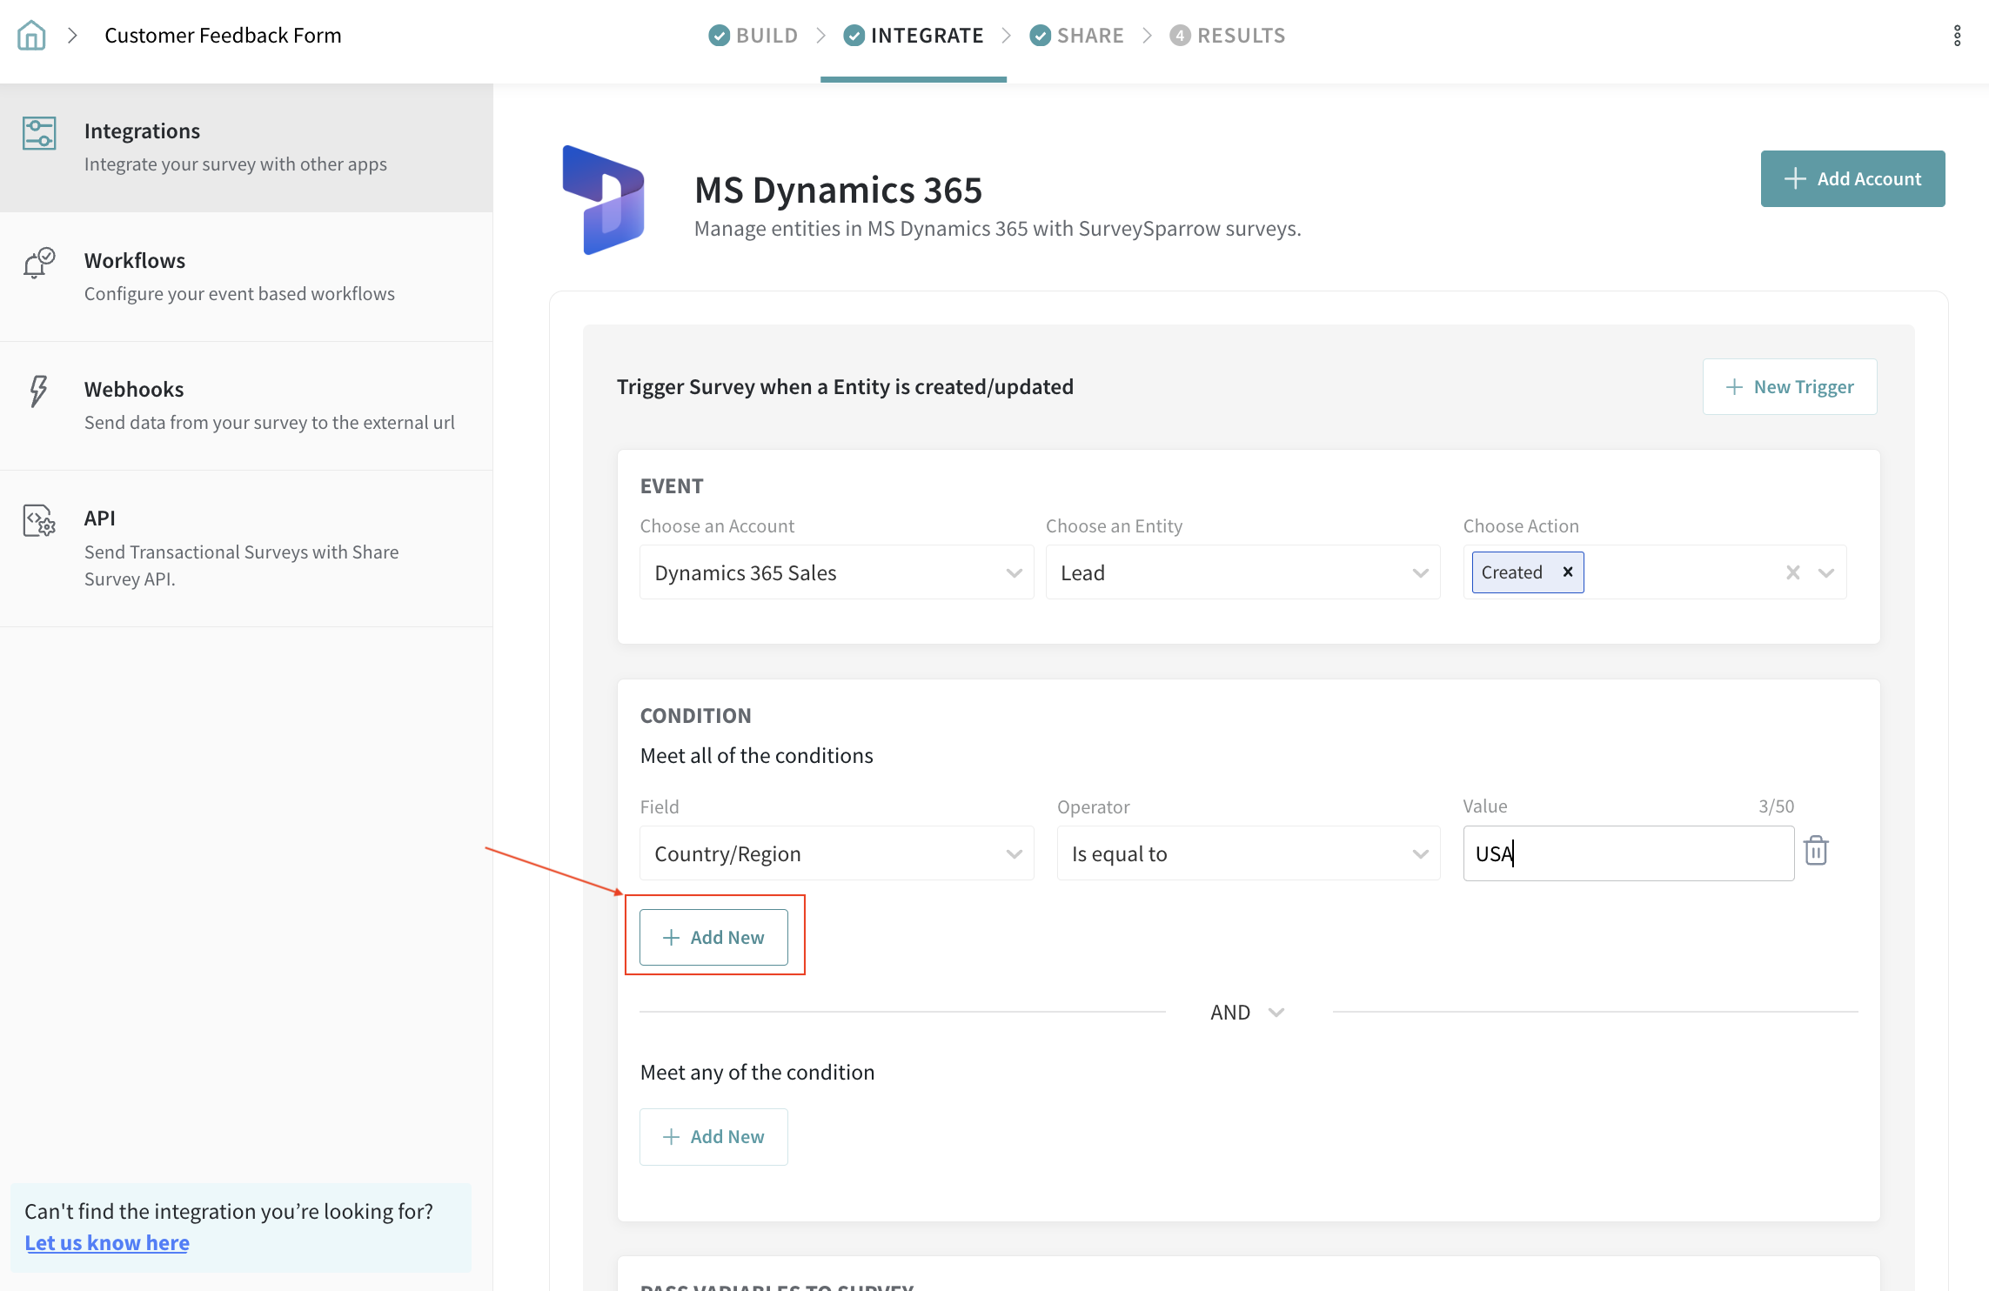Delete the Country/Region condition with trash icon
This screenshot has width=1989, height=1291.
coord(1816,851)
